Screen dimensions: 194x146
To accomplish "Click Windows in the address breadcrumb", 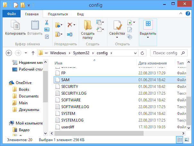I will pyautogui.click(x=58, y=53).
